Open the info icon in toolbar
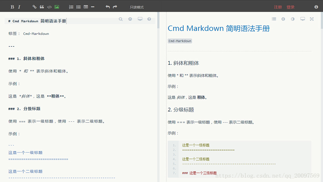Image resolution: width=323 pixels, height=182 pixels. coord(316,7)
